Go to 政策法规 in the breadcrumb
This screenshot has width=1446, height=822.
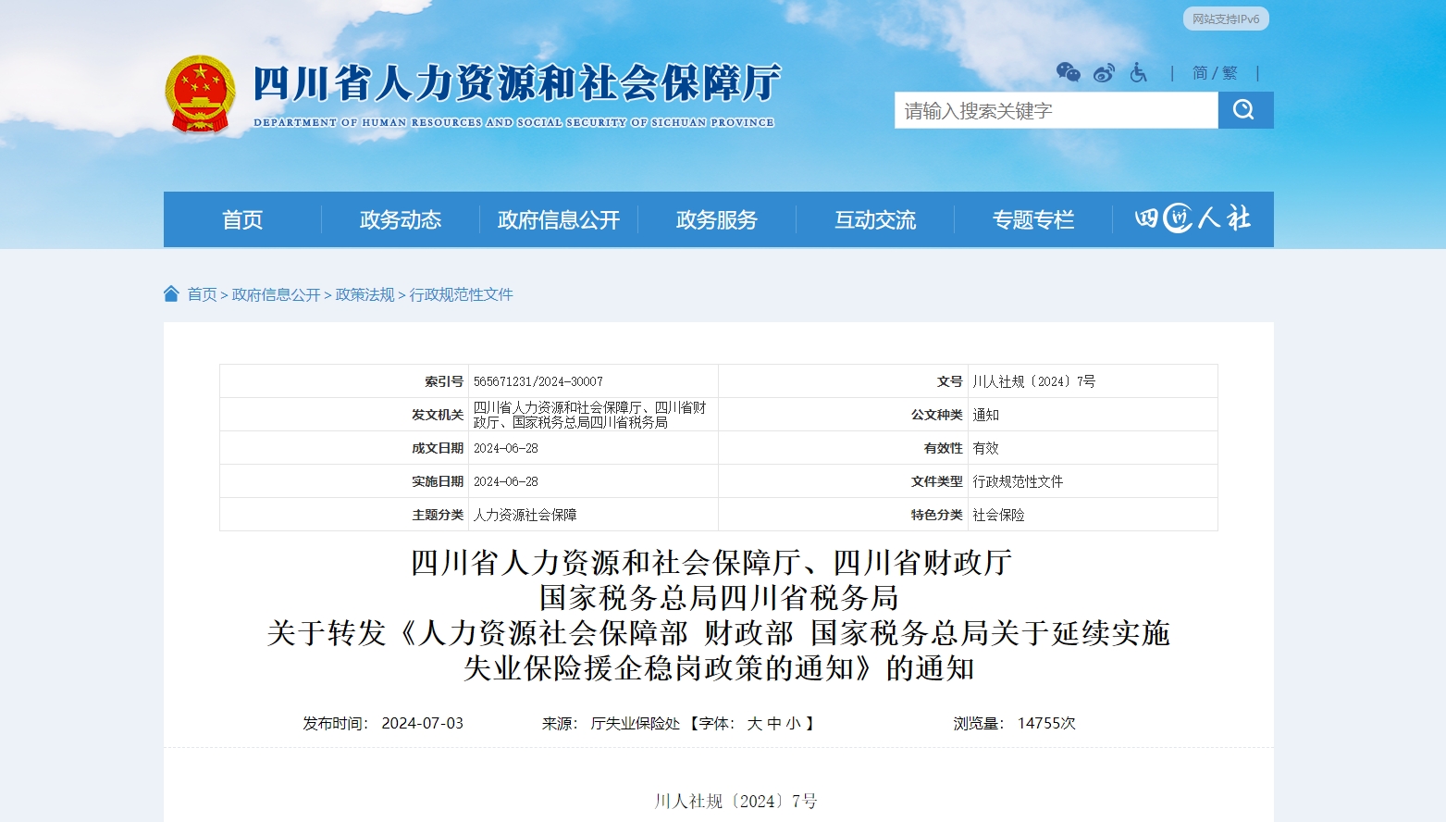coord(365,294)
